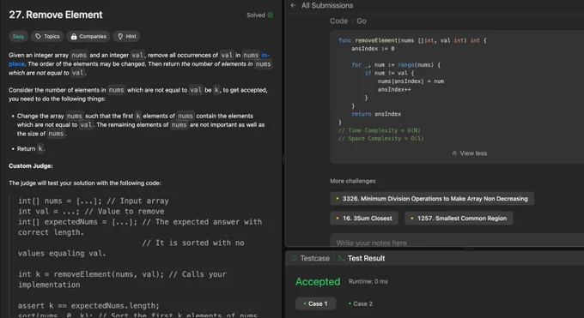This screenshot has height=318, width=584.
Task: Switch to the Testcase tab
Action: point(311,258)
